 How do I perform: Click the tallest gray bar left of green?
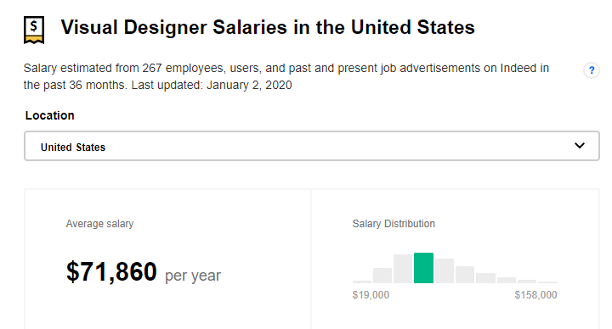point(403,269)
